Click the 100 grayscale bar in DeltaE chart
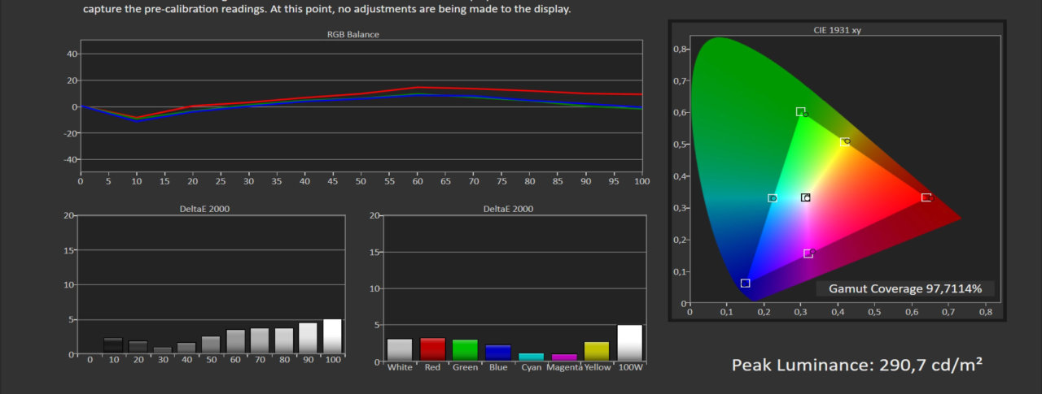Viewport: 1042px width, 394px height. 332,337
